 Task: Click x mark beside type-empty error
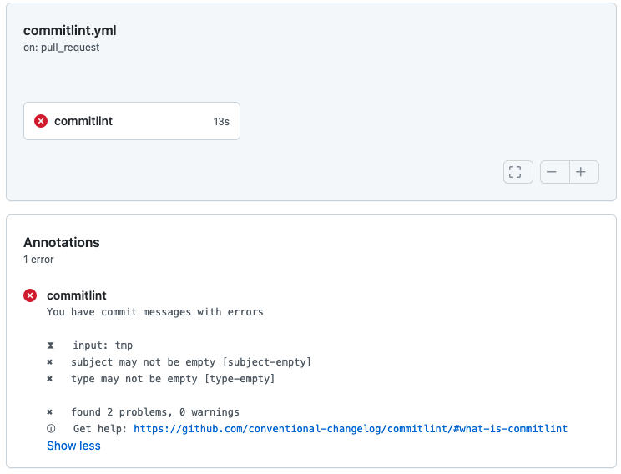[49, 379]
